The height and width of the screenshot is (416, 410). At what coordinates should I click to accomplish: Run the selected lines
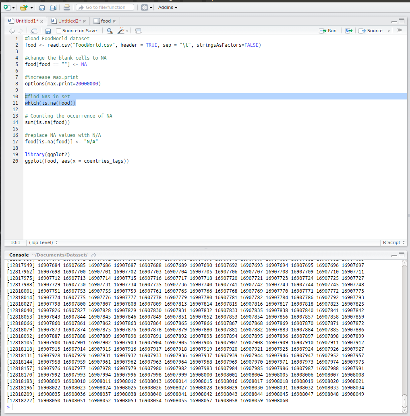[328, 31]
